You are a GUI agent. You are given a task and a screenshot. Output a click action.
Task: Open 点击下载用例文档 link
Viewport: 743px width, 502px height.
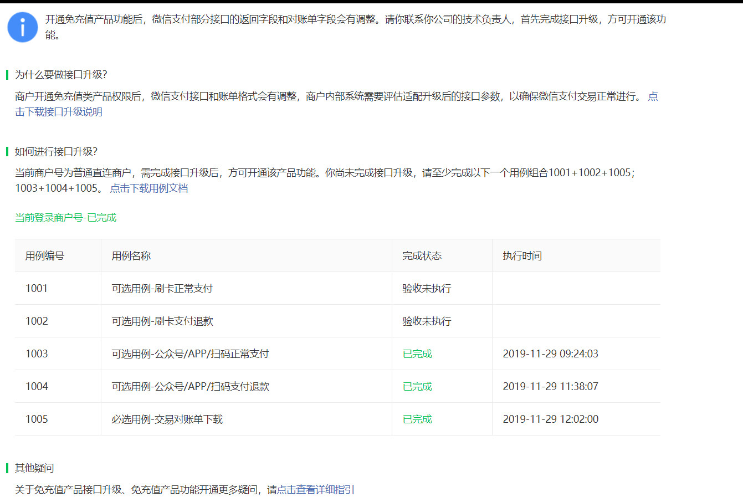149,188
